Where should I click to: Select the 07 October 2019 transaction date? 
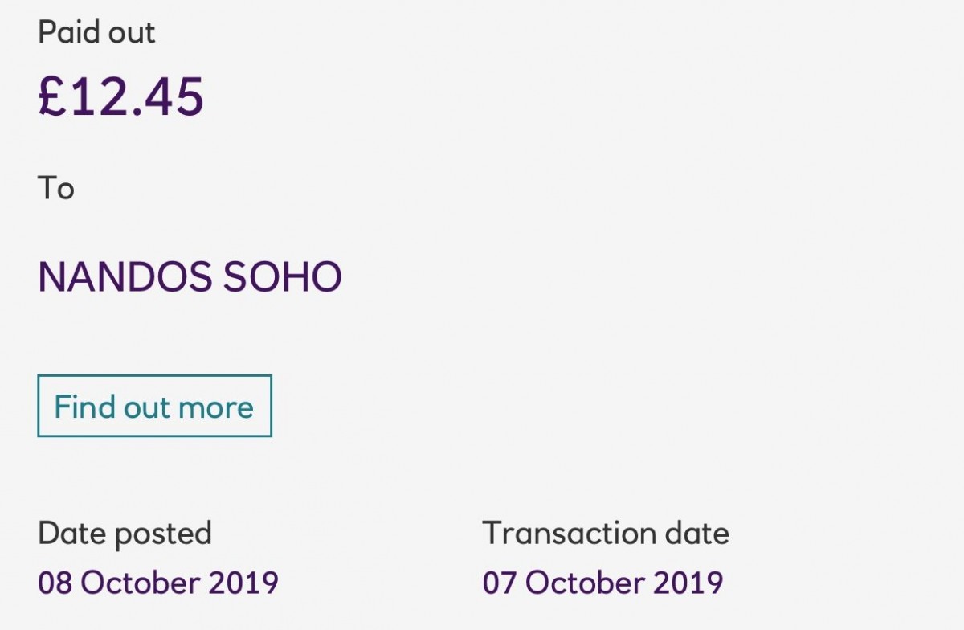click(x=602, y=583)
